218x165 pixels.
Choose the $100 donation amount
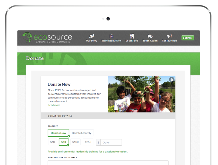click(x=75, y=142)
